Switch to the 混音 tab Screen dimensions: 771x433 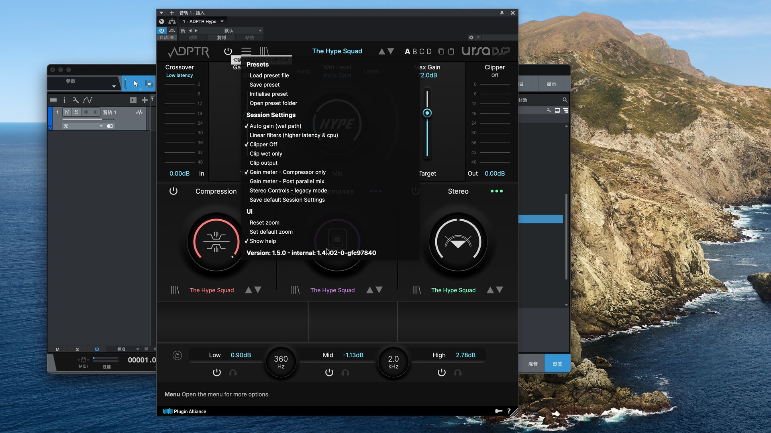coord(533,364)
